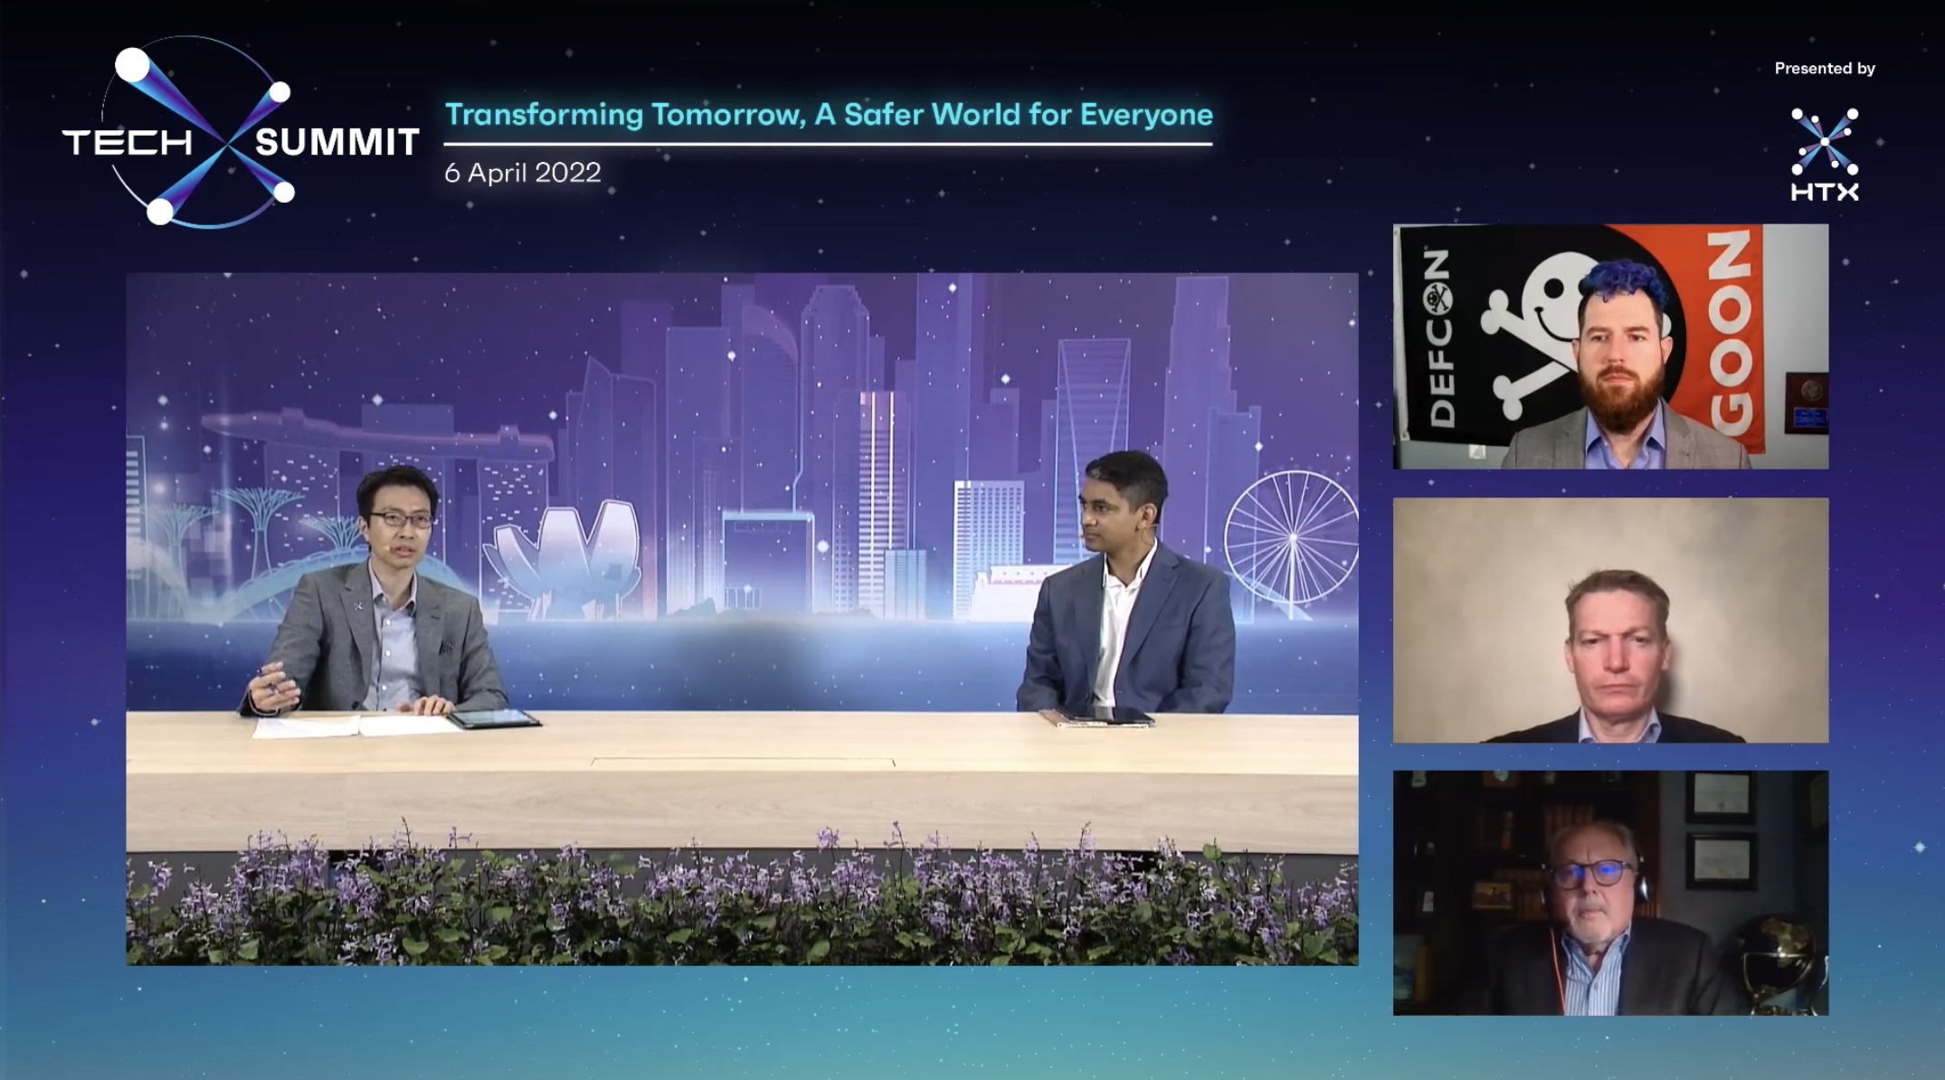Select the bottom remote speaker video with bookshelves
Screen dimensions: 1945x1080
coord(1610,893)
